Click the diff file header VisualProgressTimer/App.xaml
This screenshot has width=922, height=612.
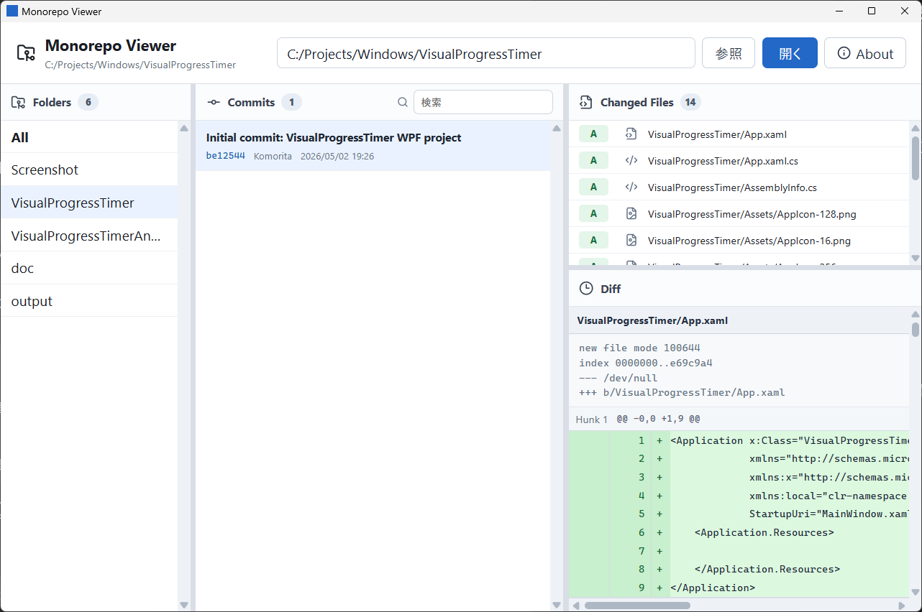pos(739,320)
